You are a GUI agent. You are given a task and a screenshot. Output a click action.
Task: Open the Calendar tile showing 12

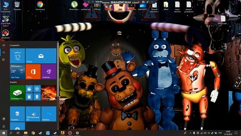click(17, 56)
